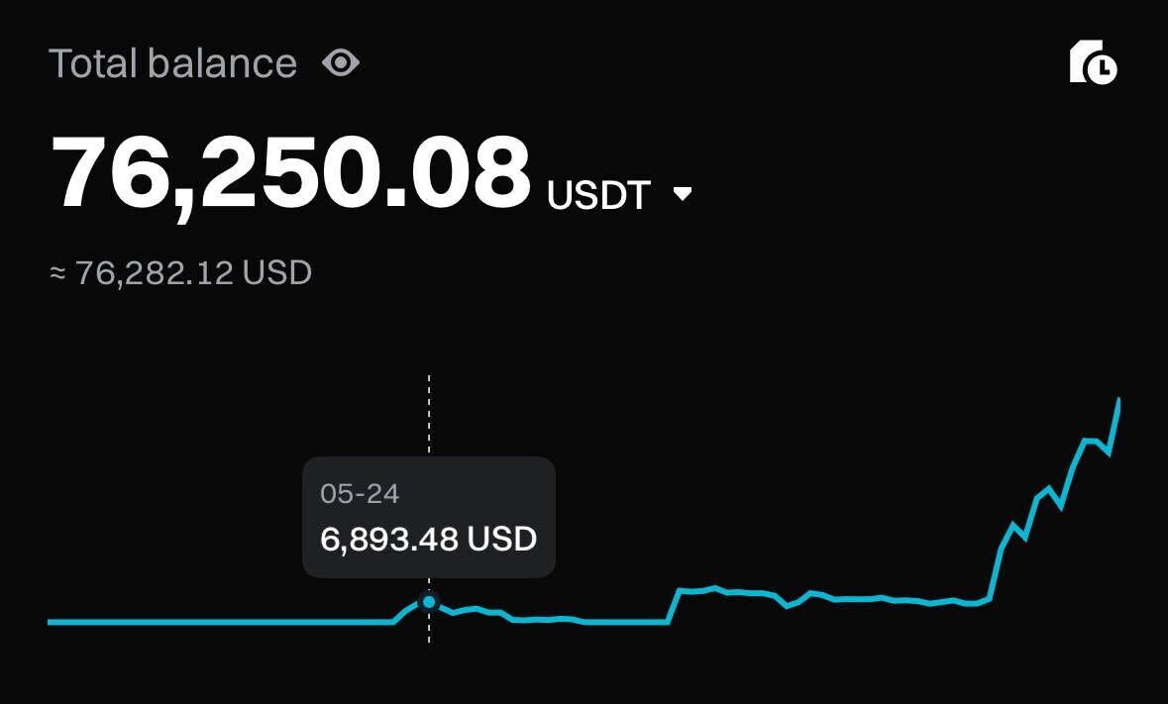Select the highlighted 05-24 data point dot
The width and height of the screenshot is (1168, 704).
click(429, 601)
